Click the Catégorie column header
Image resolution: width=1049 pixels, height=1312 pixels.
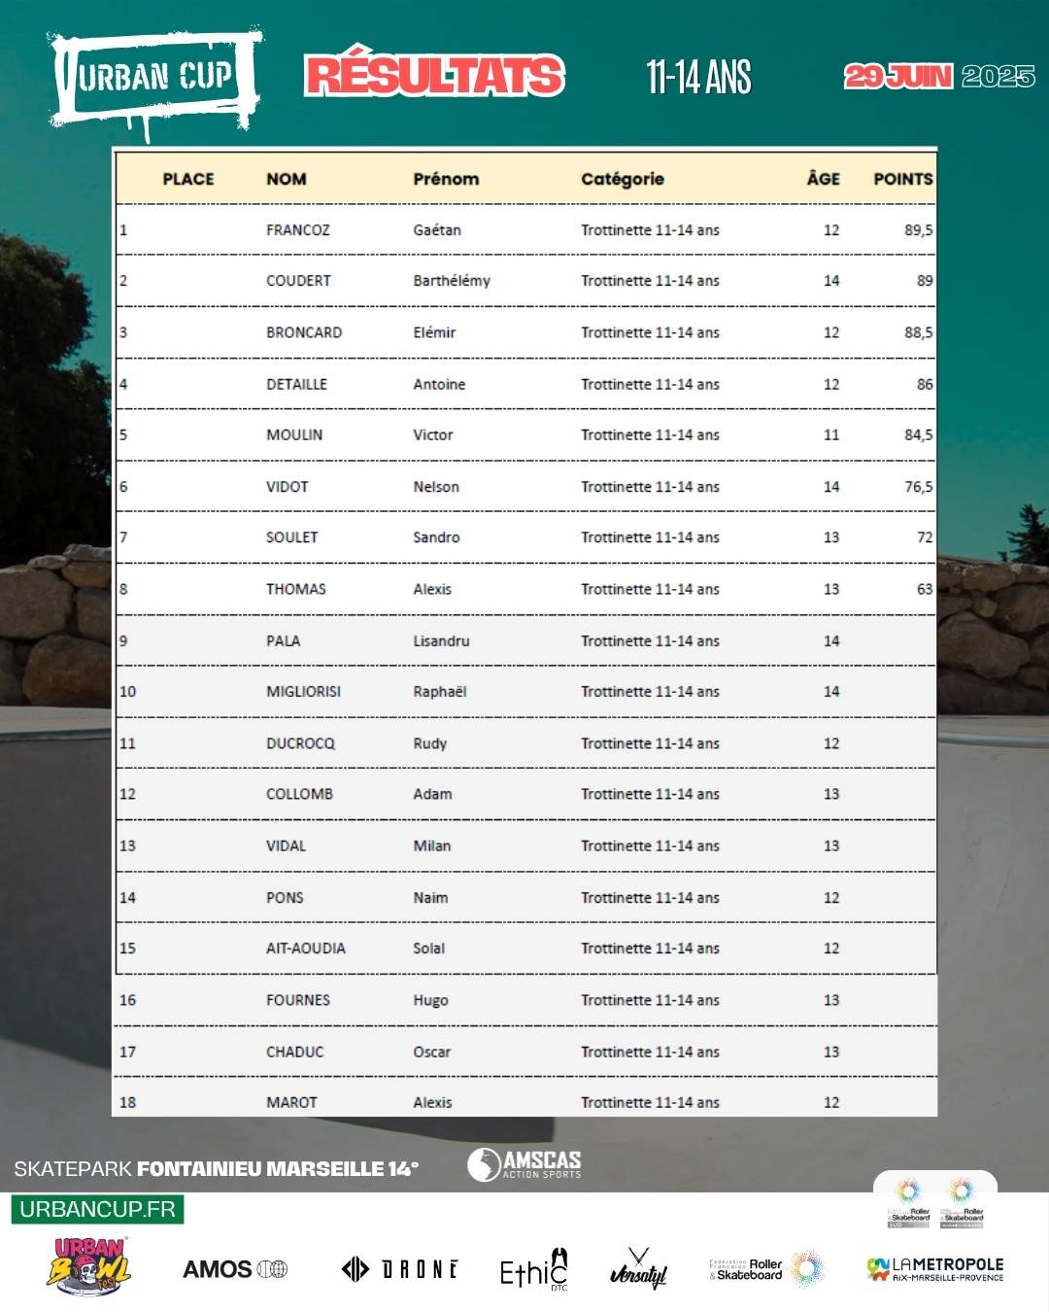tap(623, 179)
